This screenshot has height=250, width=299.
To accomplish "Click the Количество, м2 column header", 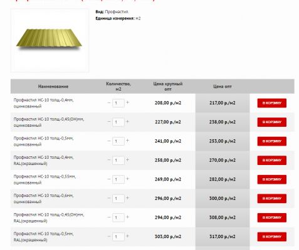I will pos(118,86).
